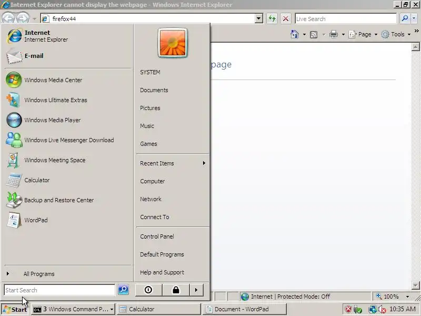Click the network tray icon
The height and width of the screenshot is (316, 421).
point(373,310)
